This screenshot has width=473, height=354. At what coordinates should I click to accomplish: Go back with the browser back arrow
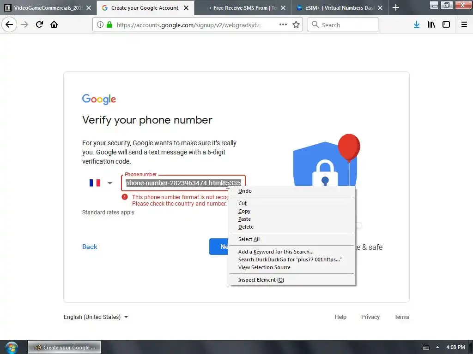9,24
